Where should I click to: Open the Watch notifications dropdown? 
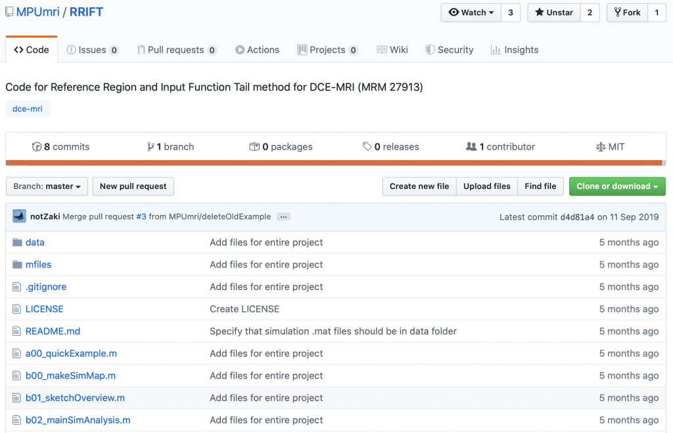pos(471,12)
